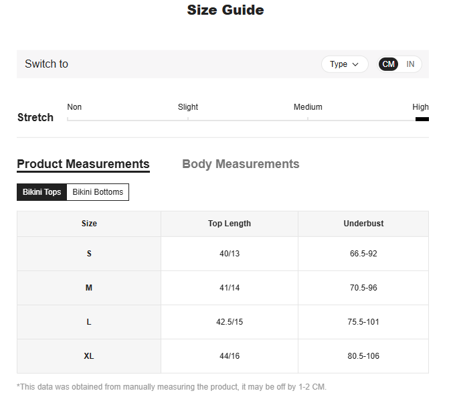Click the Stretch label

pos(35,117)
